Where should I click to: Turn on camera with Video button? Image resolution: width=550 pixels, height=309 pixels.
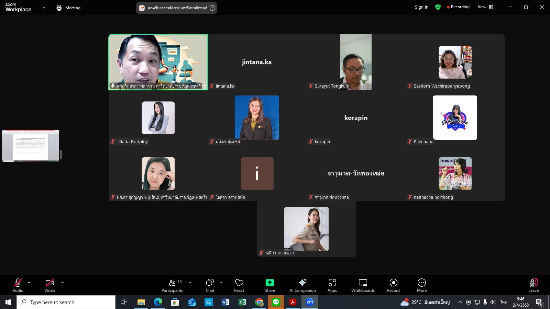[49, 285]
